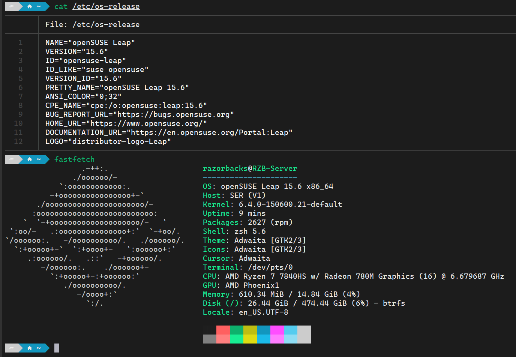The width and height of the screenshot is (516, 357).
Task: Click the Kernel 6.4.0-150600.21-default row
Action: [x=273, y=204]
